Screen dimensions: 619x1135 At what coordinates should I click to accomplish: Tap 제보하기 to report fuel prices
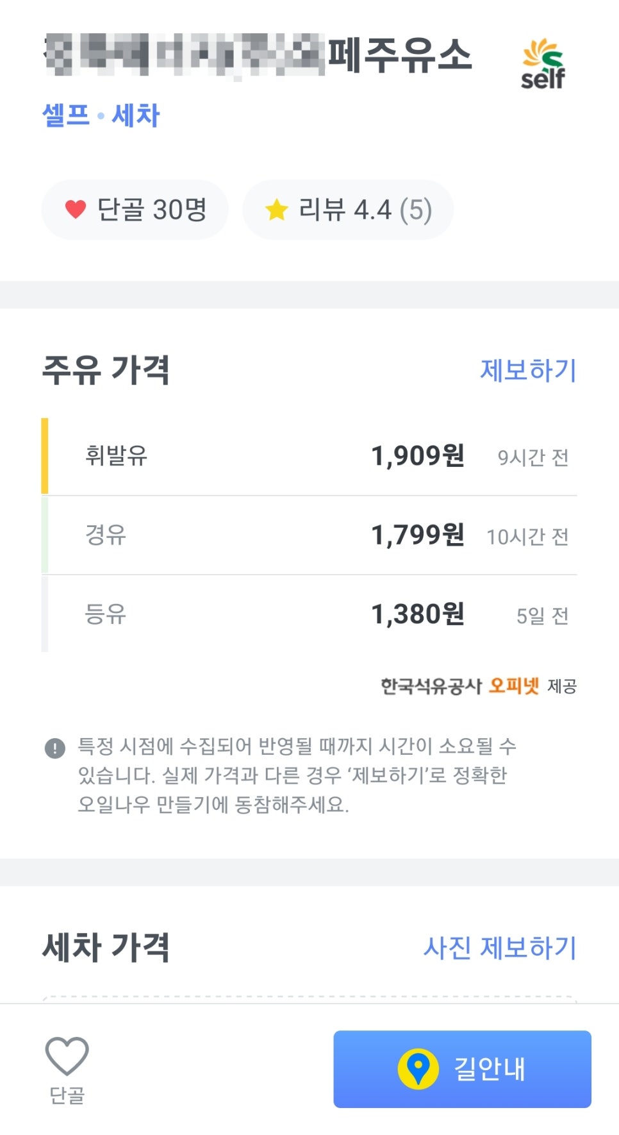(528, 371)
